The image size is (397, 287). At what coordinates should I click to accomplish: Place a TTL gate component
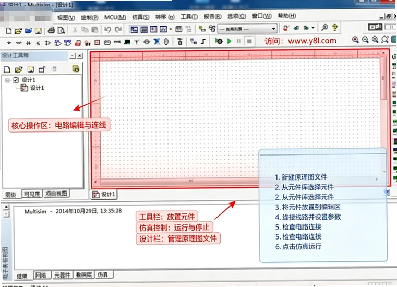click(58, 43)
